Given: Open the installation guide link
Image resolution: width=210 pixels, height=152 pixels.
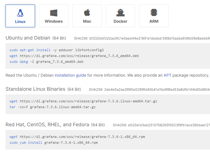Looking at the screenshot, I should (x=70, y=75).
